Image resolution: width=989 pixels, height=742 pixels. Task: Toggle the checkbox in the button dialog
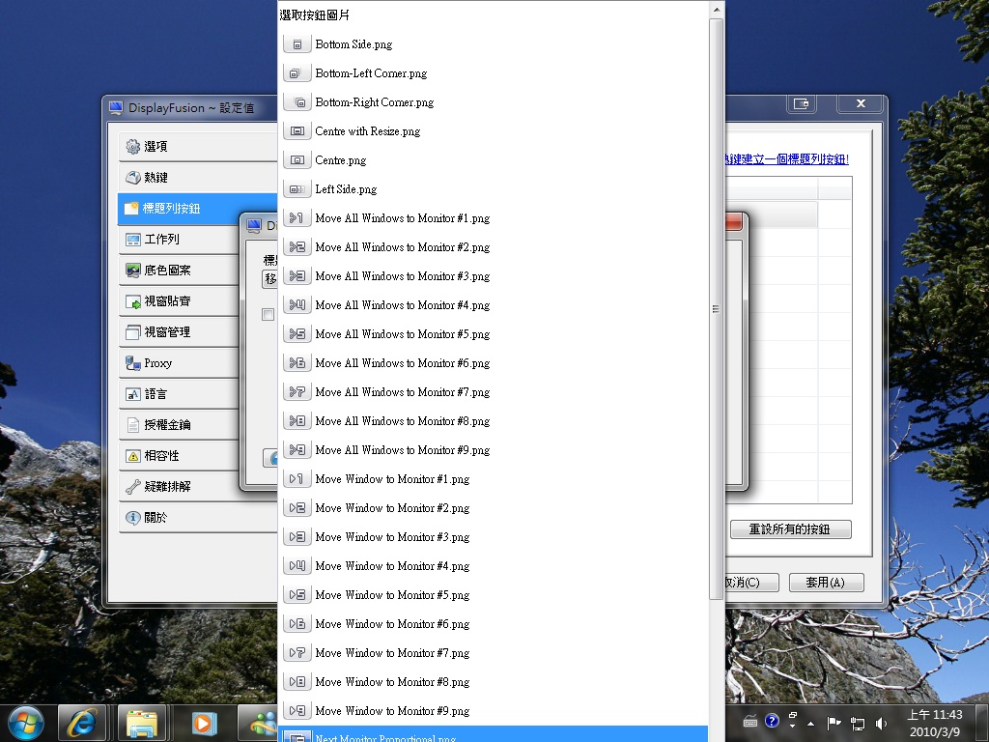268,315
